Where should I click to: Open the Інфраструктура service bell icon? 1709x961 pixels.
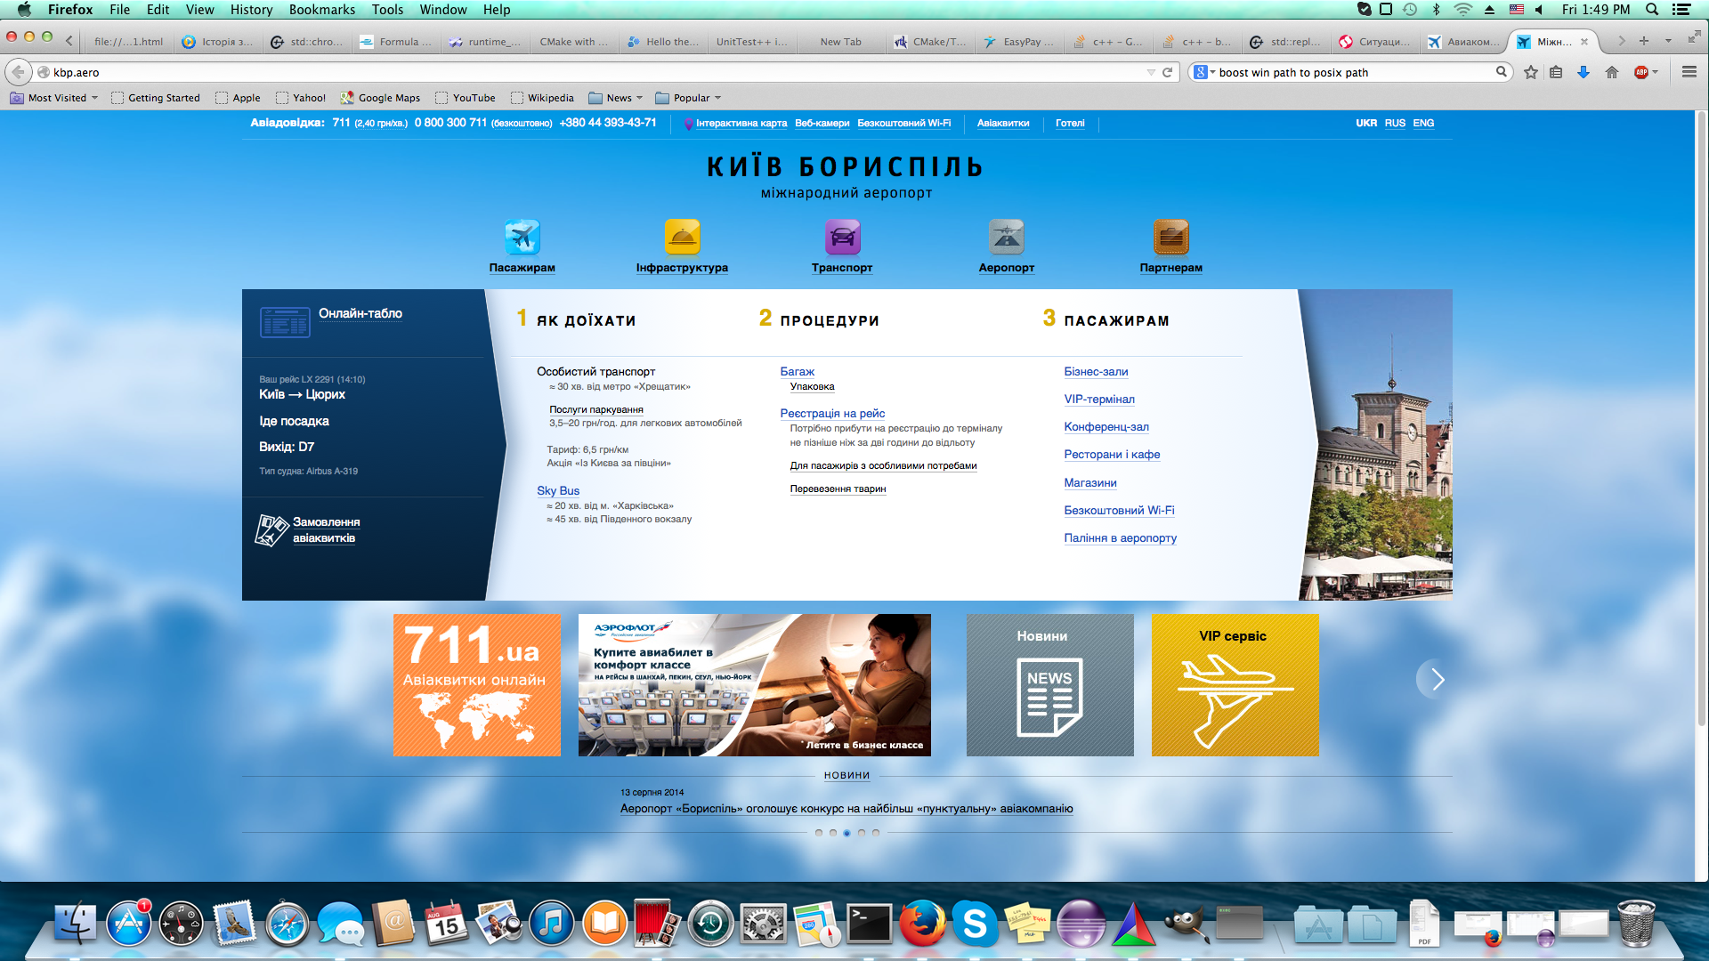click(x=682, y=237)
